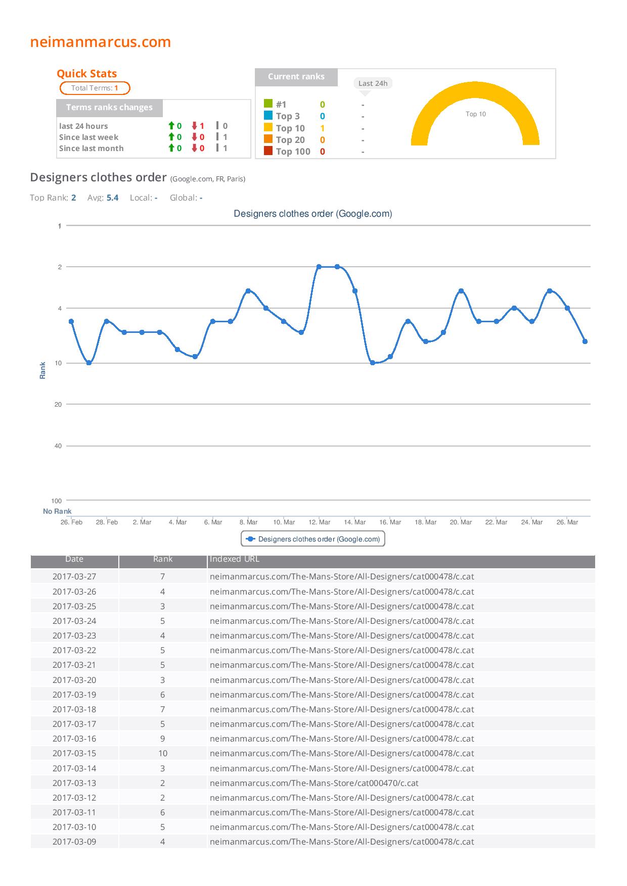Viewport: 627px width, 886px height.
Task: Click the Last 24h tooltip label
Action: coord(373,83)
